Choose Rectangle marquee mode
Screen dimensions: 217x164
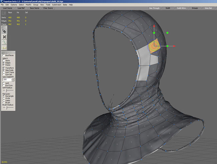point(4,96)
